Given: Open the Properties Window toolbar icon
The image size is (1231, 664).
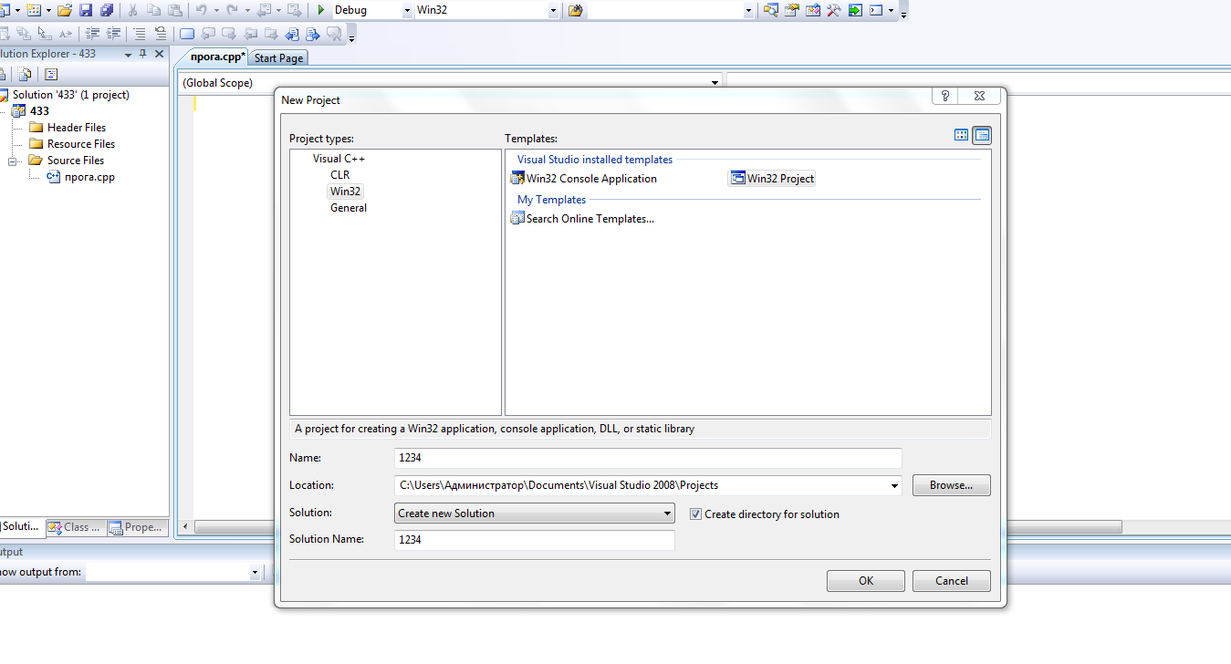Looking at the screenshot, I should pos(792,10).
